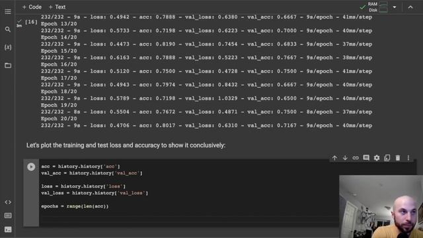Viewport: 423px width, 238px height.
Task: Click the webcam video overlay thumbnail
Action: [x=381, y=207]
